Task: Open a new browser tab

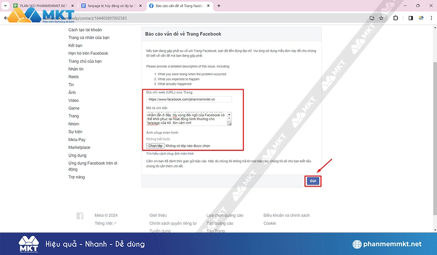Action: point(219,5)
